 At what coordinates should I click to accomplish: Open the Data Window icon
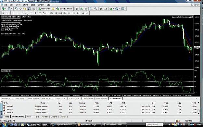(20, 9)
